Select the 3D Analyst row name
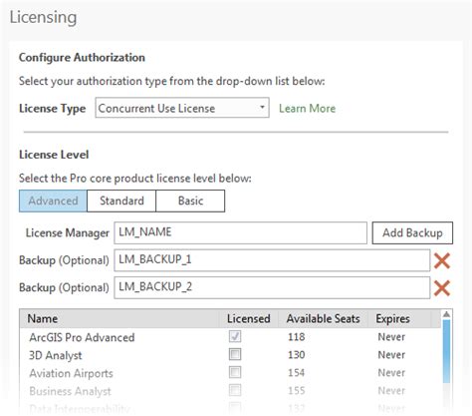472x416 pixels. click(56, 355)
